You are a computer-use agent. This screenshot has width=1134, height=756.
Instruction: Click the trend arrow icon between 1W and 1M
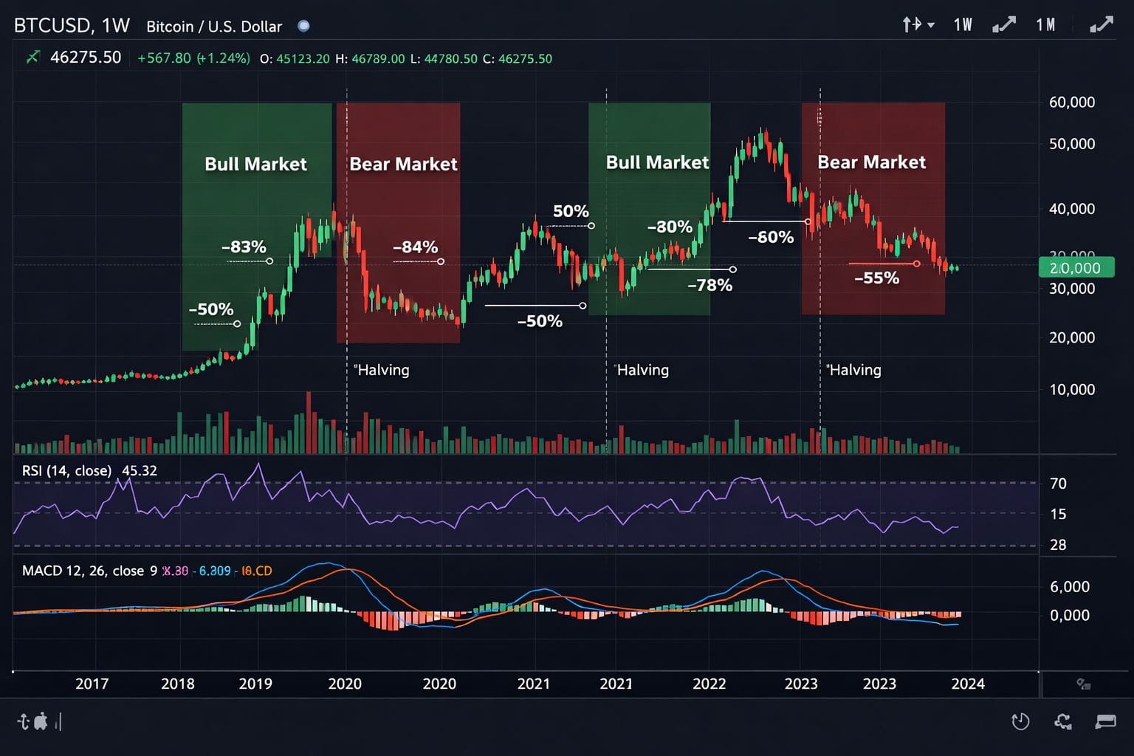click(x=1004, y=25)
